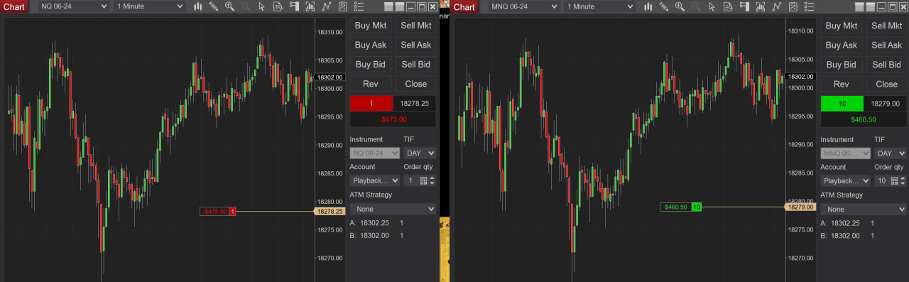Open 1 Minute interval selector in NQ window

tap(149, 6)
